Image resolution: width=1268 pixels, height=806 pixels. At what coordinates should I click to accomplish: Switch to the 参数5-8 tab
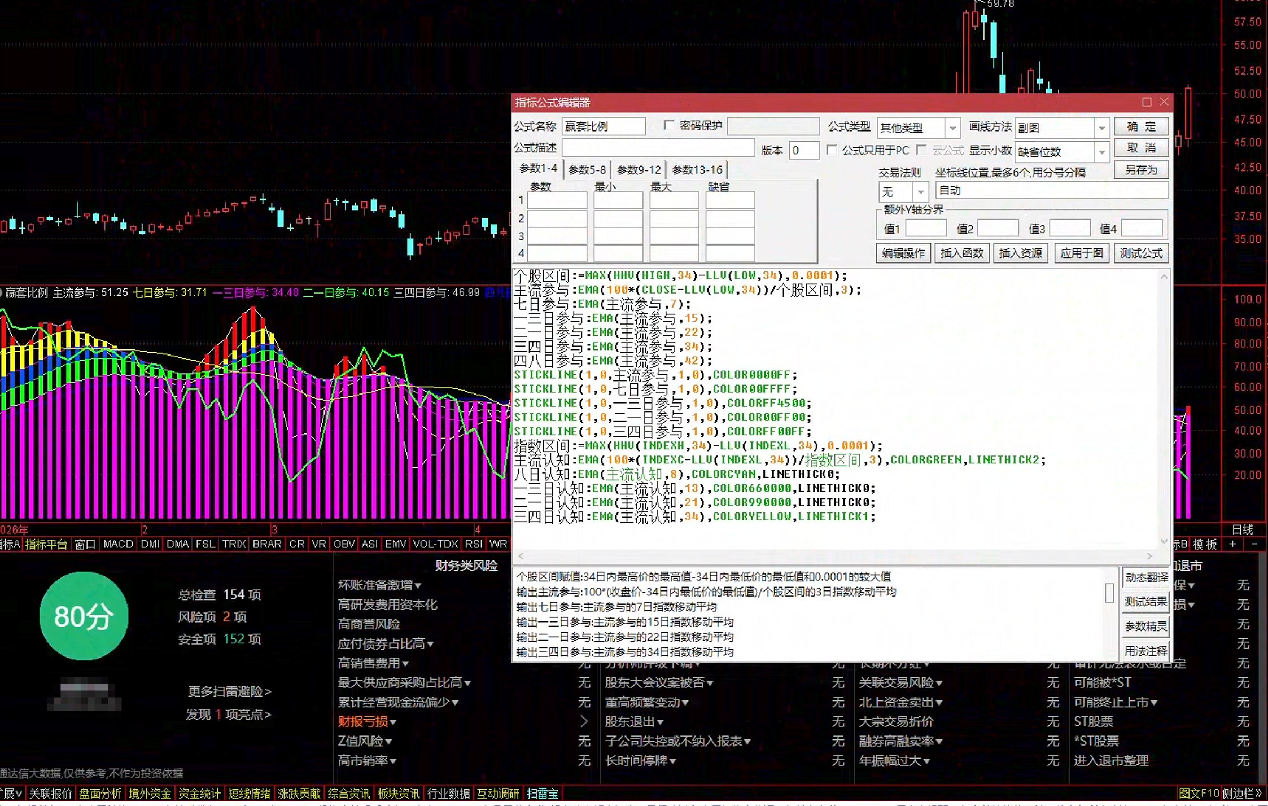[x=587, y=169]
